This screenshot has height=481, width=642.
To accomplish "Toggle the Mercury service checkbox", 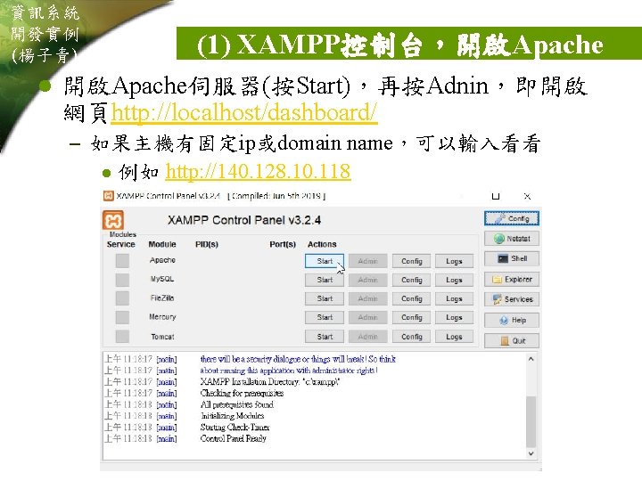I will [x=122, y=317].
